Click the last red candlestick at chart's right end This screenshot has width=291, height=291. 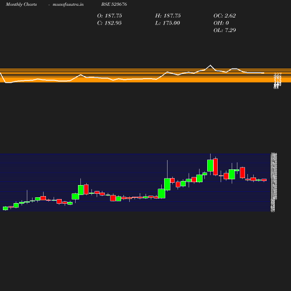click(x=264, y=180)
